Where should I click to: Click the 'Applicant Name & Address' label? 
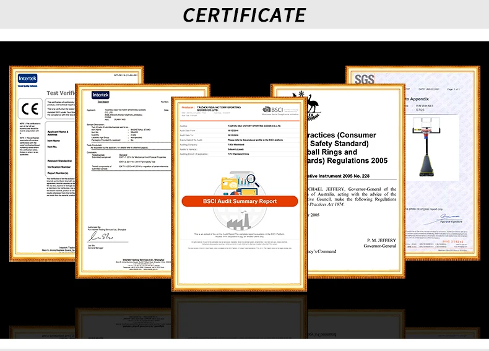point(58,133)
